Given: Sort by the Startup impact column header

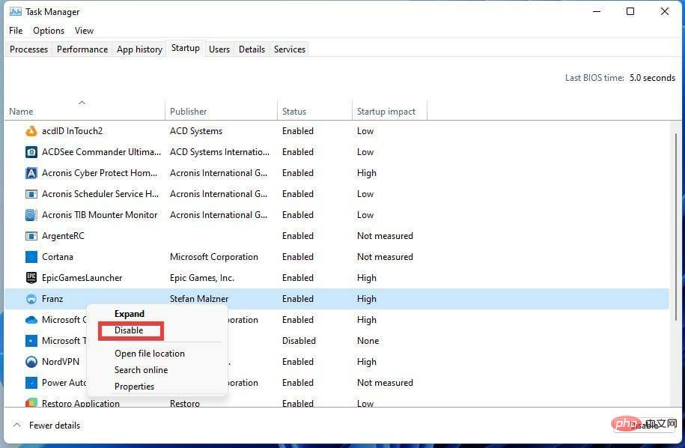Looking at the screenshot, I should tap(386, 112).
